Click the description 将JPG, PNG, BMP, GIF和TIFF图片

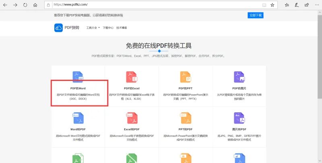[239, 138]
